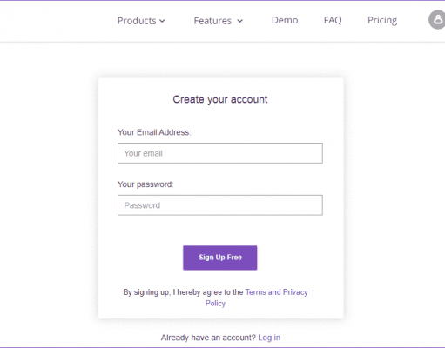Click the Your Email Address label
Viewport: 445px width, 348px height.
point(154,132)
